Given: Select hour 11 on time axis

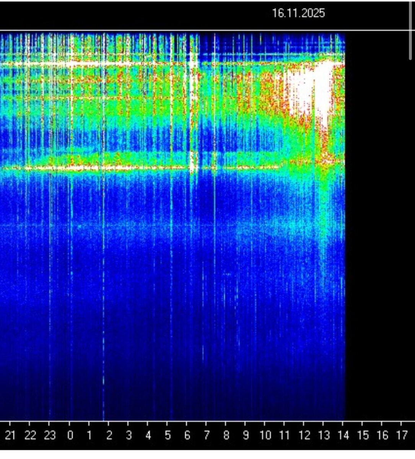Looking at the screenshot, I should (x=285, y=435).
